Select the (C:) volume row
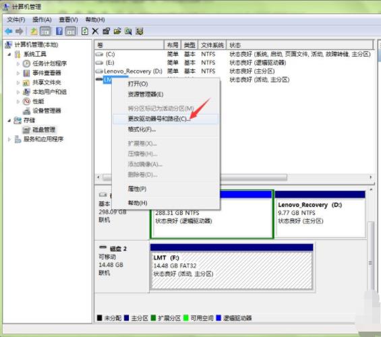 234,54
